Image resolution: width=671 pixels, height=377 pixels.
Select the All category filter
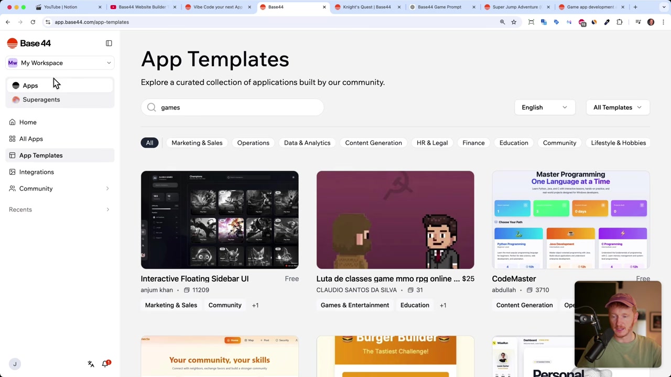point(149,143)
